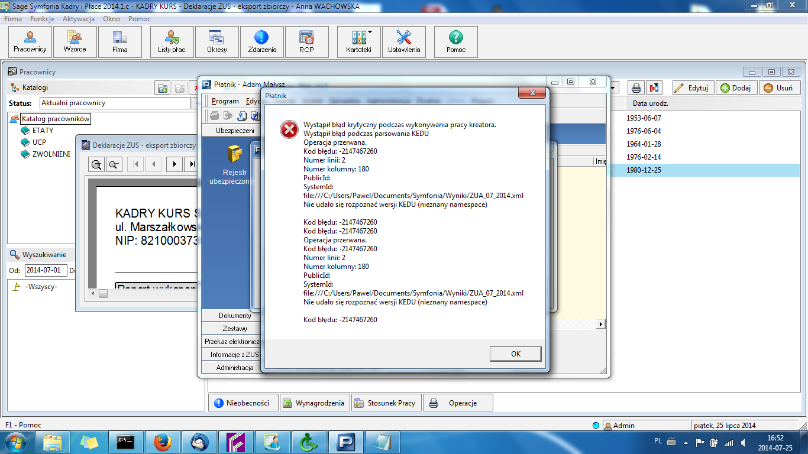Viewport: 808px width, 454px height.
Task: Go to next page in report preview
Action: click(x=174, y=164)
